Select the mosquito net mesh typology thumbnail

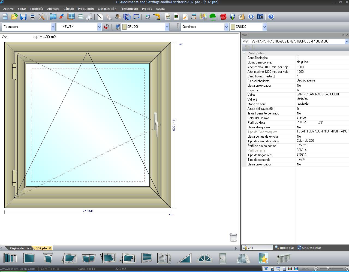[x=243, y=258]
